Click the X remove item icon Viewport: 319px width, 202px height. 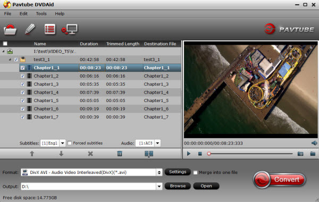90,154
